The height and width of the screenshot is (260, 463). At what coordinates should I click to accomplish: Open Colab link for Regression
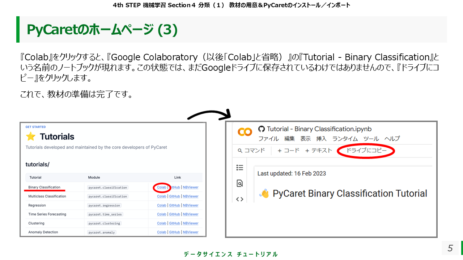162,205
